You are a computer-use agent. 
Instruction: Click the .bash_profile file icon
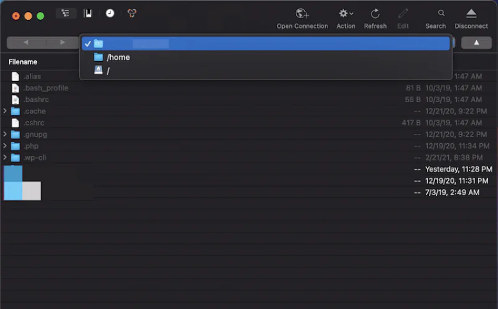15,88
